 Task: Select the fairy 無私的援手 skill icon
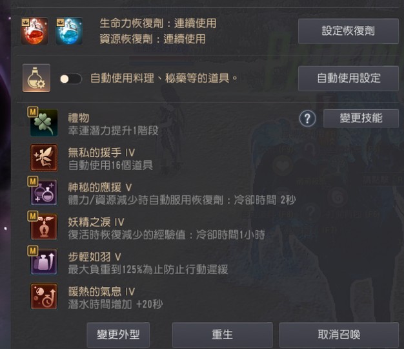click(x=44, y=158)
